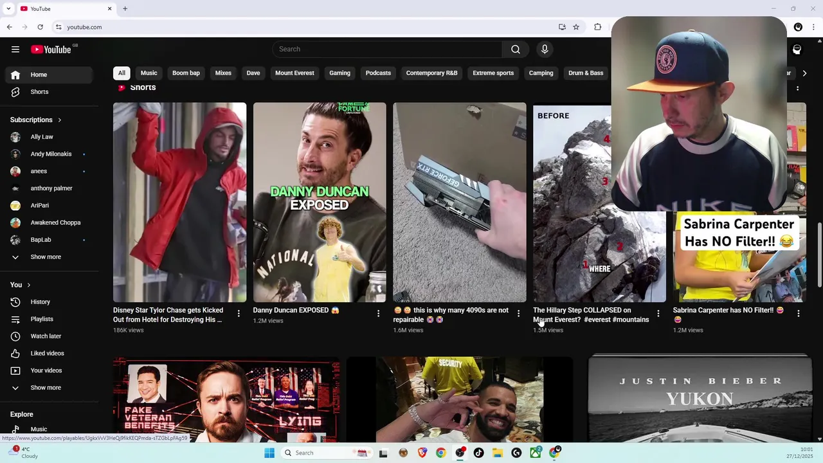Select the All filter chip
This screenshot has width=823, height=463.
pyautogui.click(x=122, y=73)
